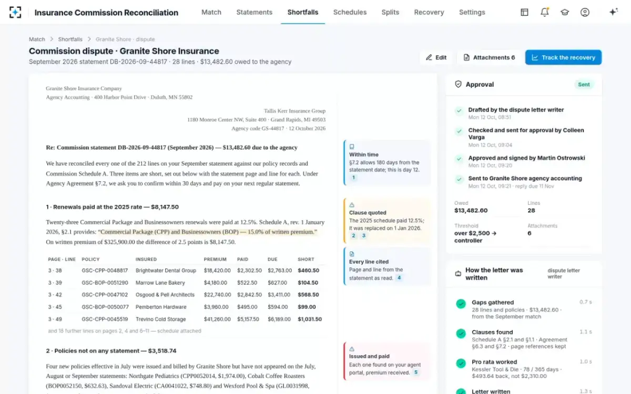Click the Gaps gathered green checkmark
The image size is (631, 394).
[x=461, y=304]
